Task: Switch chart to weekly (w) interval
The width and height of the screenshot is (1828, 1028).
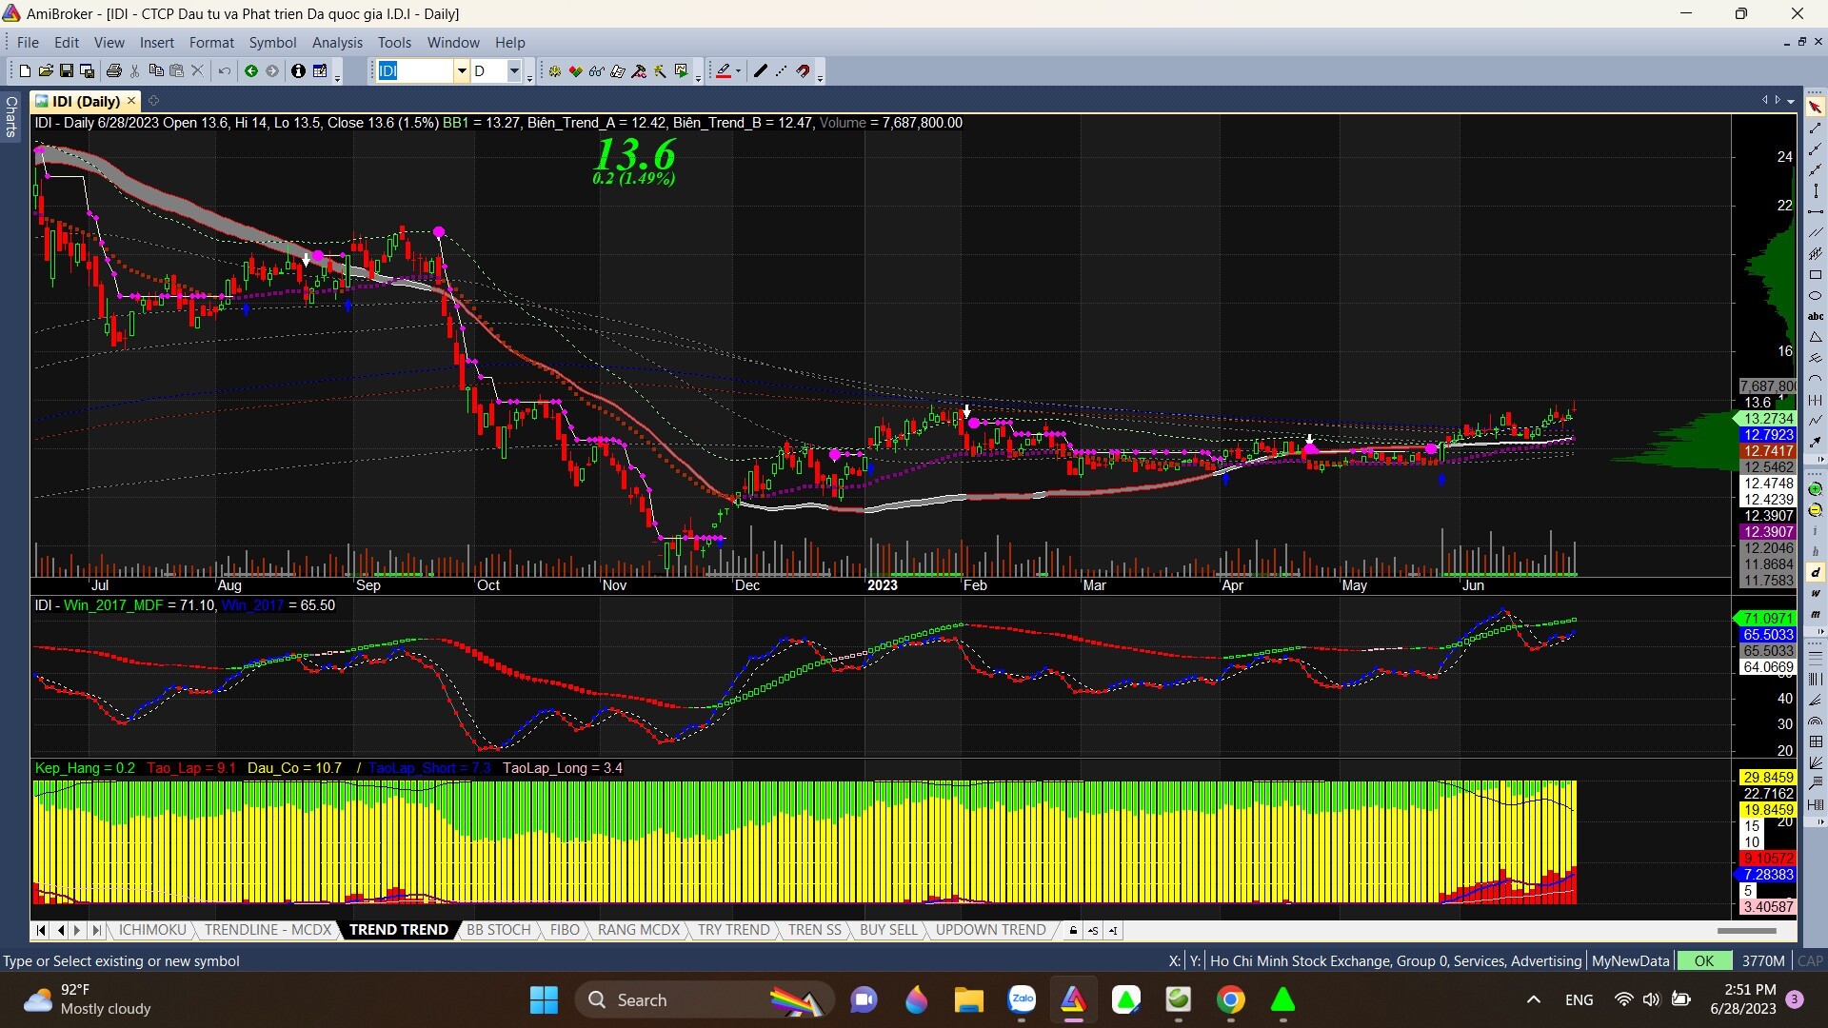Action: (1816, 593)
